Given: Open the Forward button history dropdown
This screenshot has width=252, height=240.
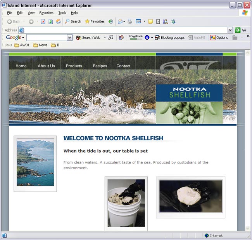Looking at the screenshot, I should 37,21.
